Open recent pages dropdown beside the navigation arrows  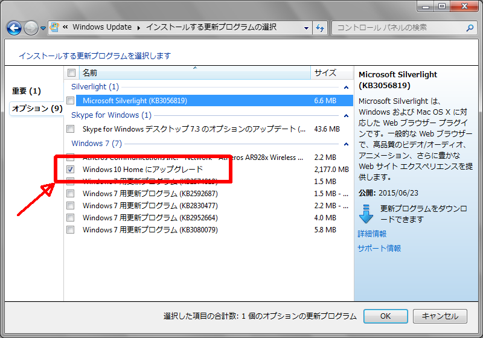[43, 28]
